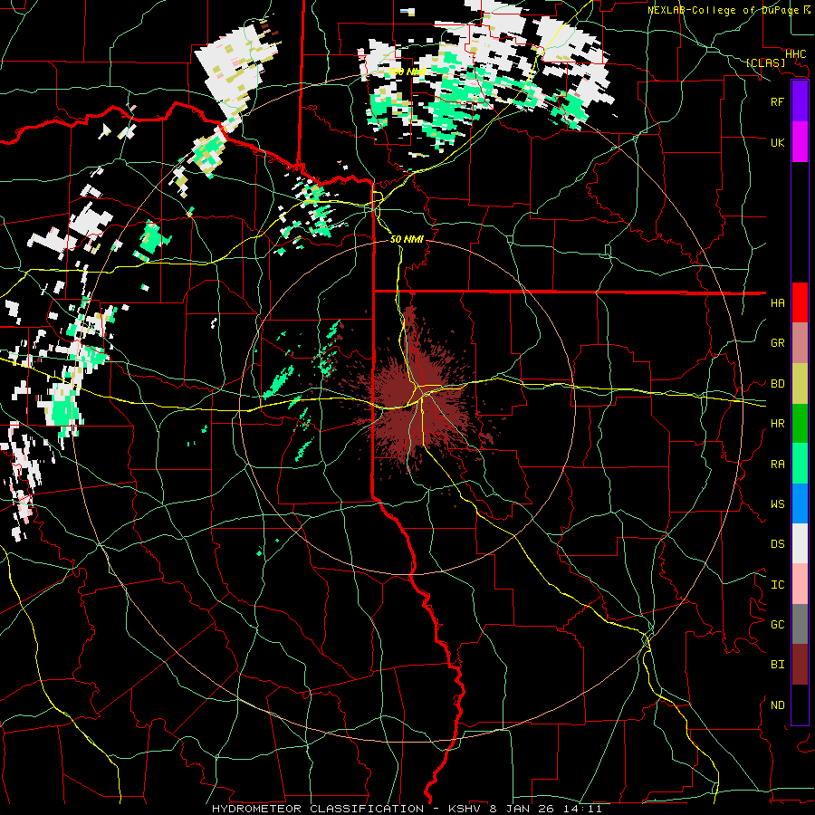
Task: Click the BI legend label
Action: tap(777, 665)
